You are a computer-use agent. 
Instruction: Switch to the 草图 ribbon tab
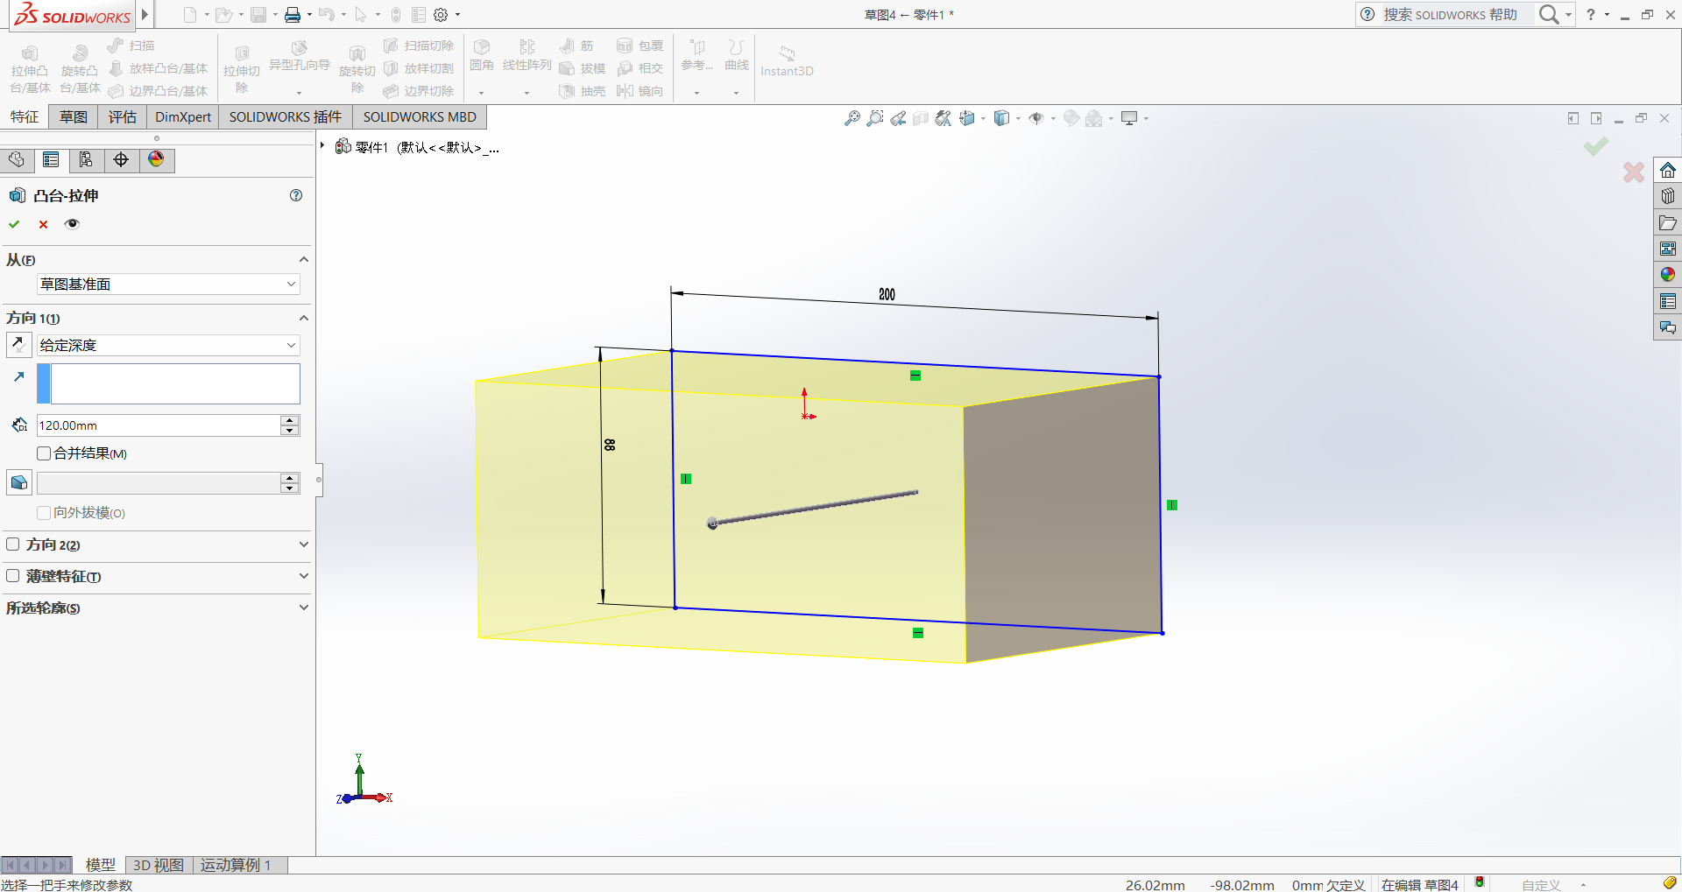tap(74, 117)
